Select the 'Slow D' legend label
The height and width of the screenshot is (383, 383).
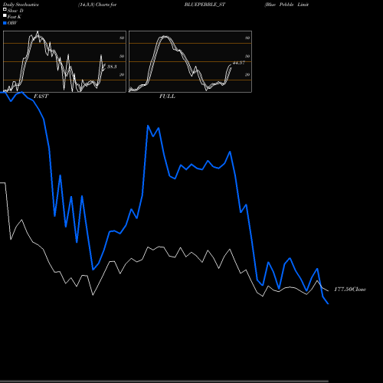[15, 11]
